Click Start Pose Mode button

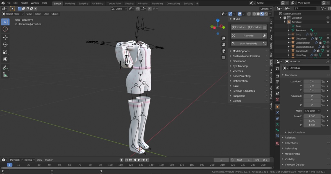coord(248,44)
